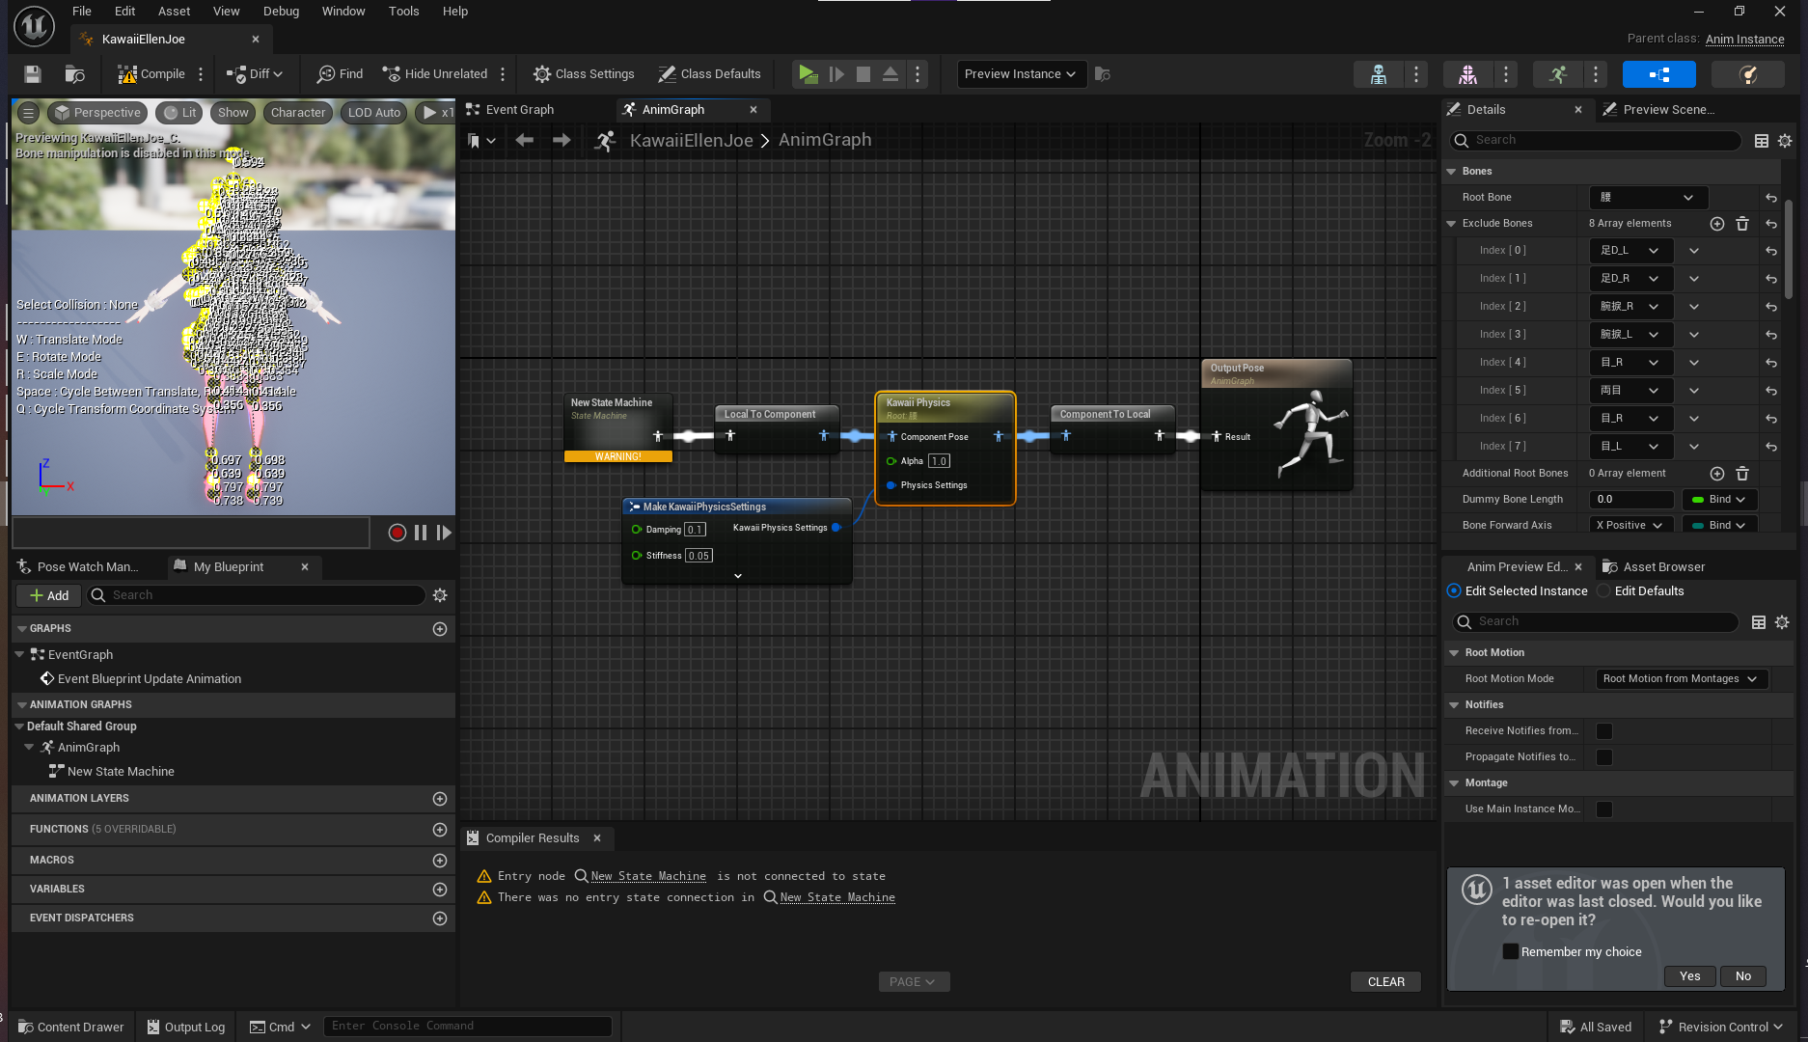Clear the compiler results
Image resolution: width=1808 pixels, height=1042 pixels.
pyautogui.click(x=1386, y=982)
